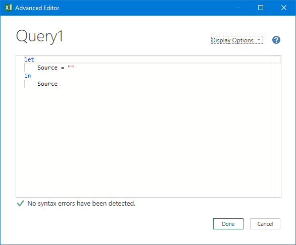Viewport: 296px width, 245px height.
Task: Click the Excel icon in title bar
Action: [x=9, y=8]
